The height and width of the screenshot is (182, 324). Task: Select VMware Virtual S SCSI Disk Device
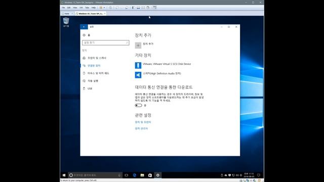pyautogui.click(x=163, y=65)
